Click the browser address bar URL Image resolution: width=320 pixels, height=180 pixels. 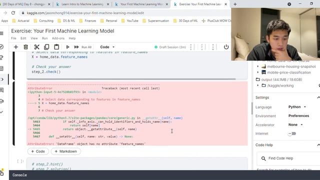[85, 13]
